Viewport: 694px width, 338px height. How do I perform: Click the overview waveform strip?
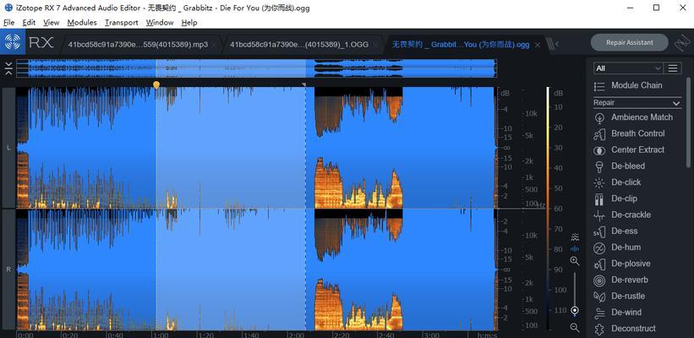pos(256,68)
